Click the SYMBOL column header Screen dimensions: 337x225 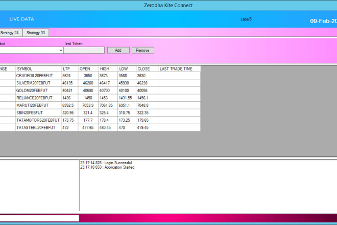(x=38, y=69)
